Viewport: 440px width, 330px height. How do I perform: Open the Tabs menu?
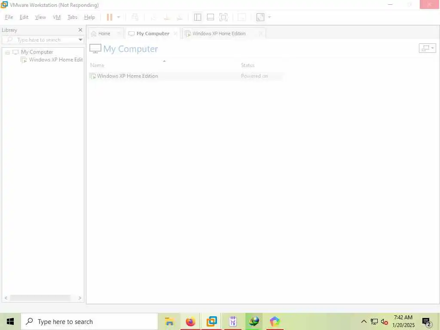[x=72, y=17]
